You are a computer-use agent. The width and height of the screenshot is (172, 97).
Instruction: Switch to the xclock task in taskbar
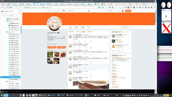point(97,95)
